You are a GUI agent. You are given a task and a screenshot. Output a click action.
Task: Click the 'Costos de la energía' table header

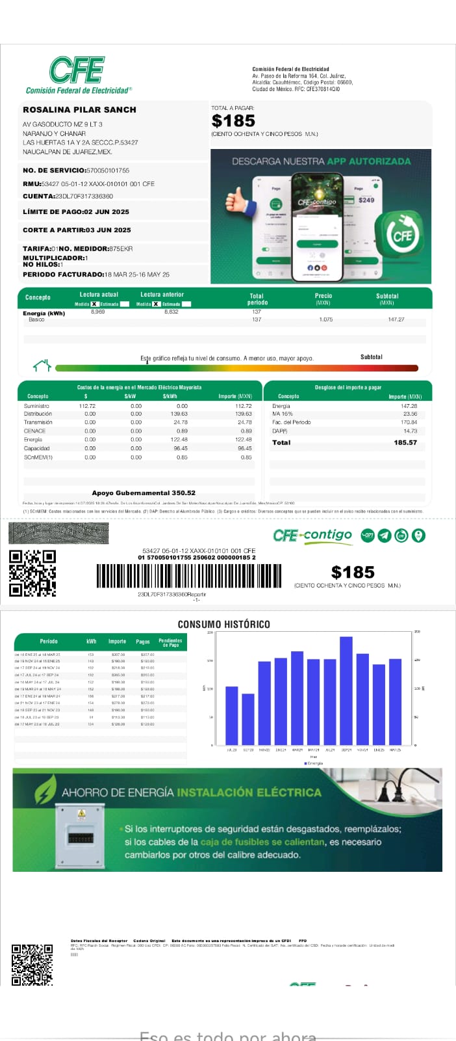(139, 387)
